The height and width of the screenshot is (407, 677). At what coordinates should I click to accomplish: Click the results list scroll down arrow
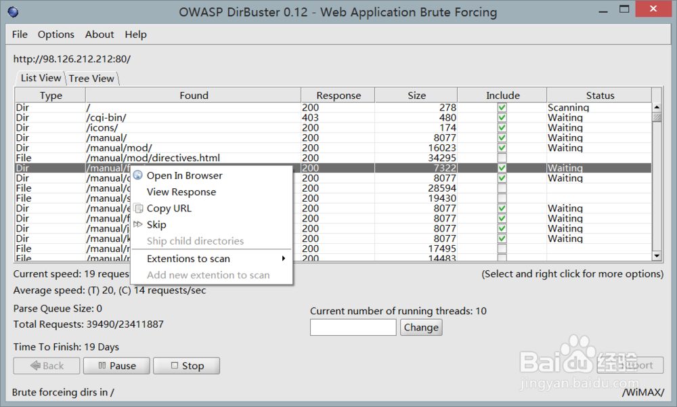click(657, 256)
